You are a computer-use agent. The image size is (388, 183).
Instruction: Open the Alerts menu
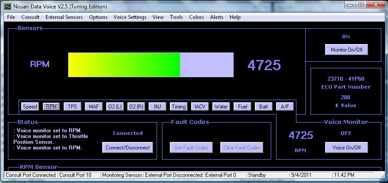coord(217,17)
